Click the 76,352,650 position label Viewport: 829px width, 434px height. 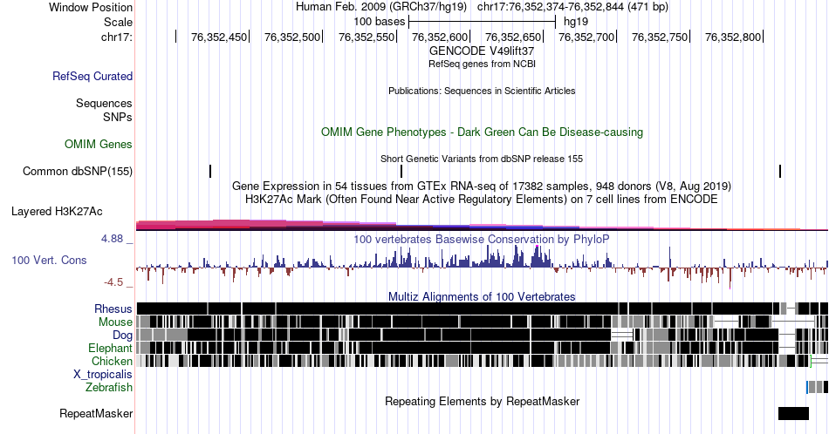pos(513,37)
